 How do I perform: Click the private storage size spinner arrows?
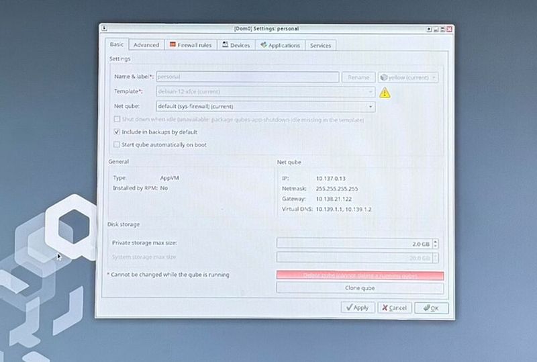tap(435, 244)
